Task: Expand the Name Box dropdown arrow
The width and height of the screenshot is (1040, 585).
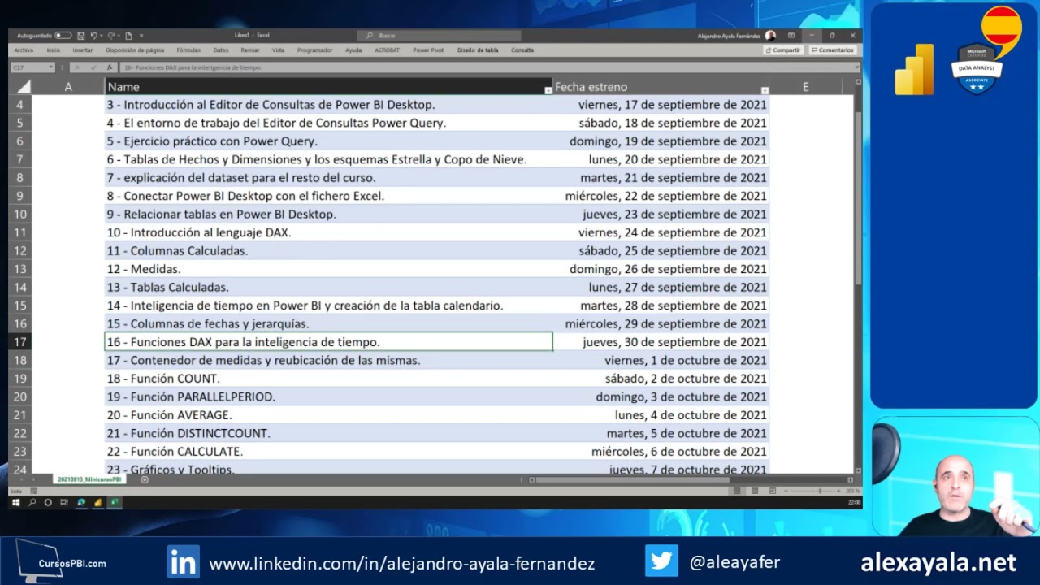Action: (51, 67)
